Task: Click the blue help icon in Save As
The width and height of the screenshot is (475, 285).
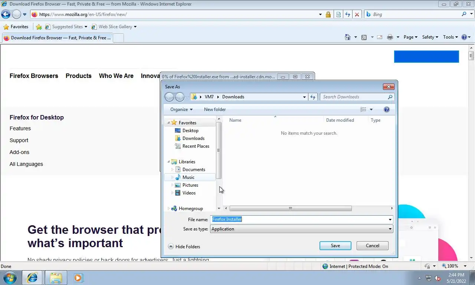Action: tap(387, 109)
